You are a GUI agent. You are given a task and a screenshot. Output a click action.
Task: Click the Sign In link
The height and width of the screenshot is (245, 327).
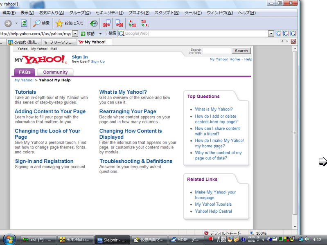pyautogui.click(x=80, y=57)
